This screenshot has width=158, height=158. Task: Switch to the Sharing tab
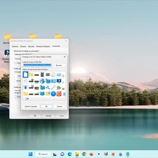23,47
